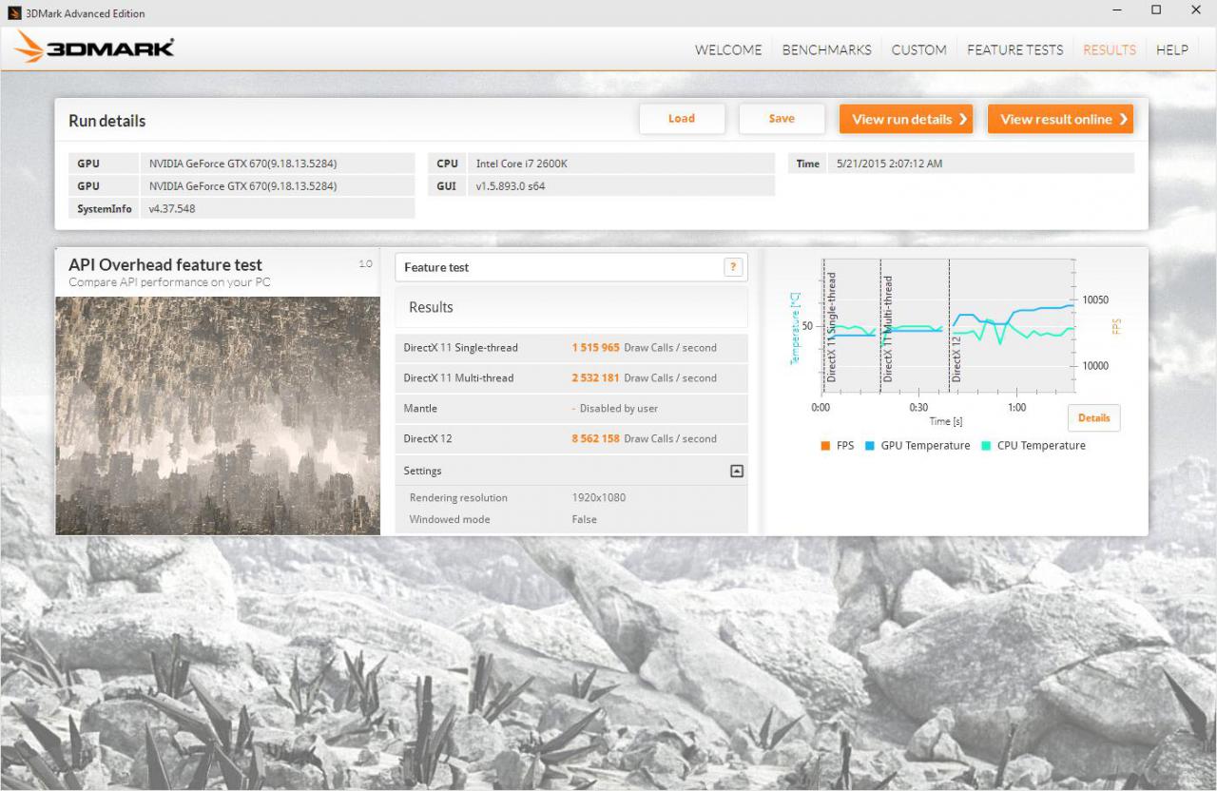Maximize the 3DMark window

click(x=1156, y=10)
